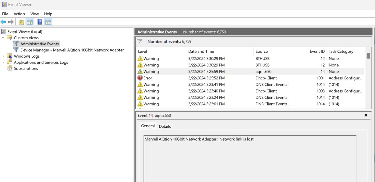Expand the Windows Logs tree node
375x182 pixels.
pyautogui.click(x=3, y=56)
